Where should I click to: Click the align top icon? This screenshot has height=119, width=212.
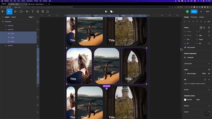[197, 21]
